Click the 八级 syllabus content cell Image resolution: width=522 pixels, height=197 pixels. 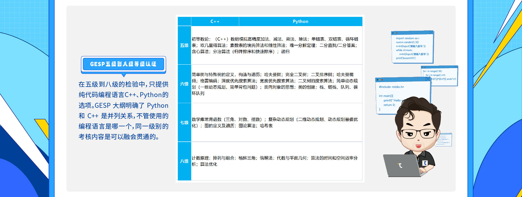pyautogui.click(x=275, y=161)
